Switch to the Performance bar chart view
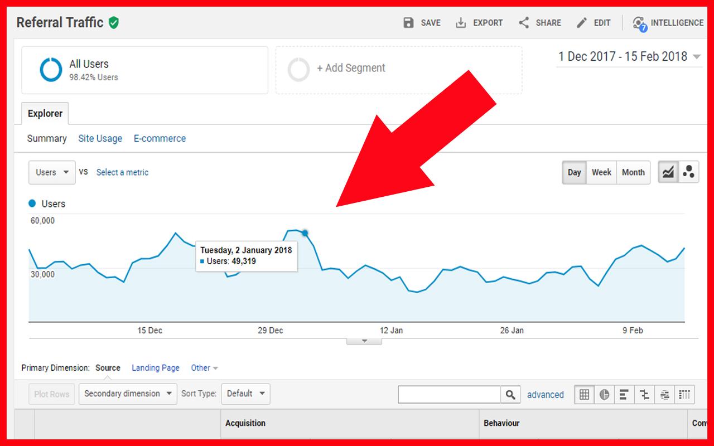714x446 pixels. [x=624, y=394]
